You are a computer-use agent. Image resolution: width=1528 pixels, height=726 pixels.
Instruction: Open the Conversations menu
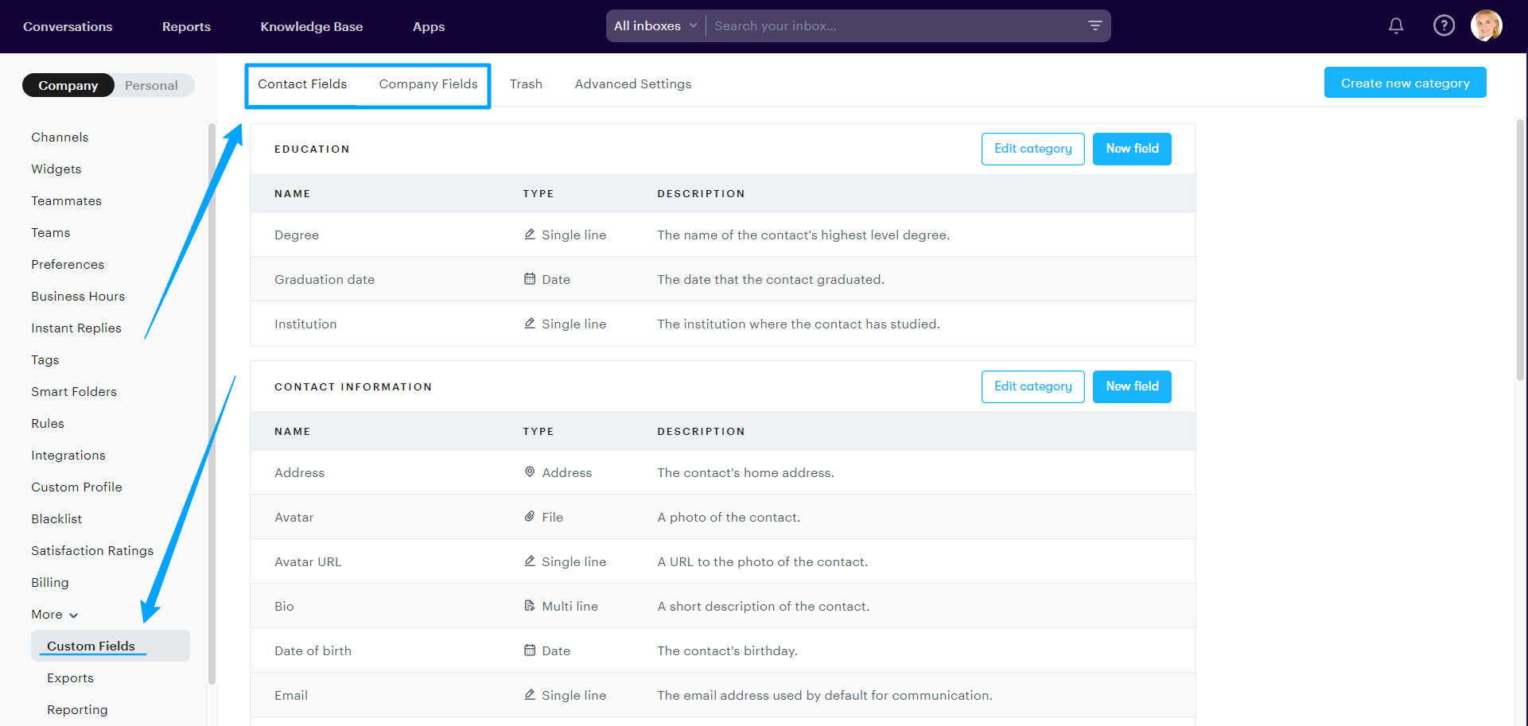tap(68, 26)
